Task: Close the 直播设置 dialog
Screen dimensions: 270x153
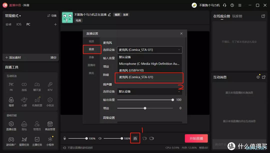Action: click(x=181, y=33)
